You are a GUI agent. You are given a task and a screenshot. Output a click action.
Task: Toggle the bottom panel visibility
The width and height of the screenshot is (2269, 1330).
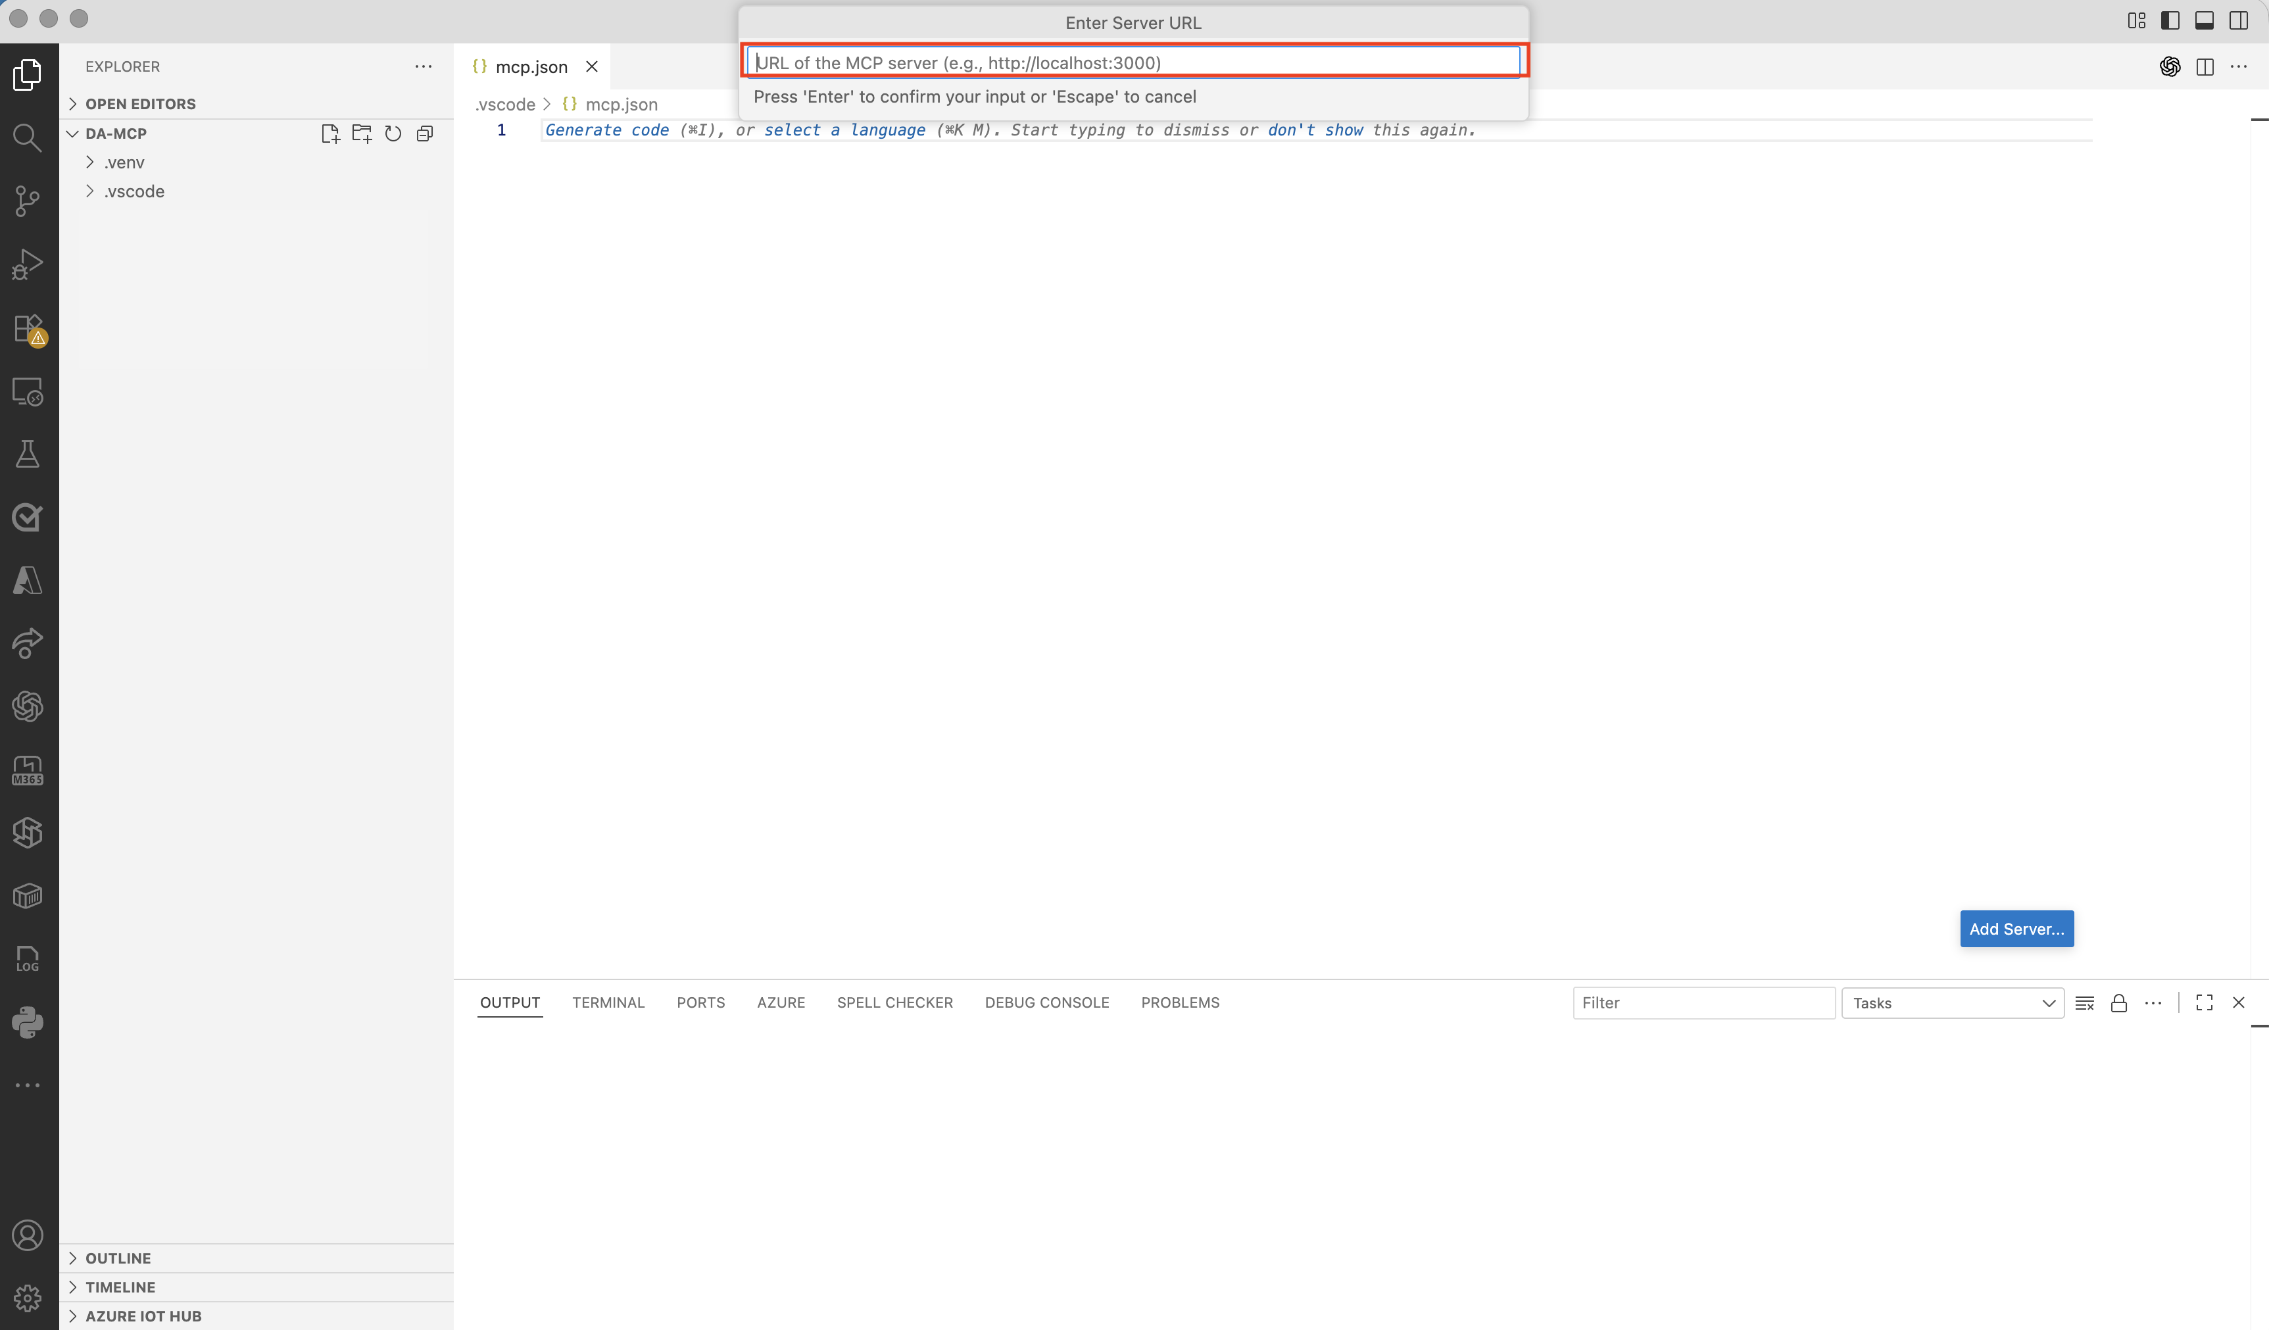pos(2204,20)
